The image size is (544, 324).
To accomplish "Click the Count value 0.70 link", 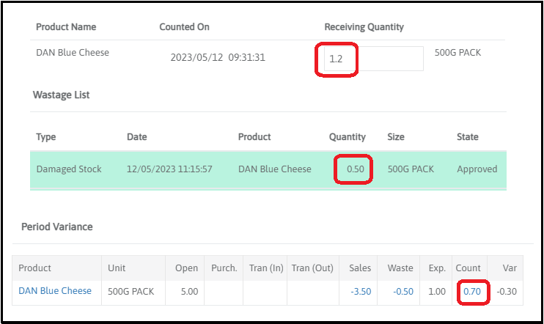I will point(472,291).
